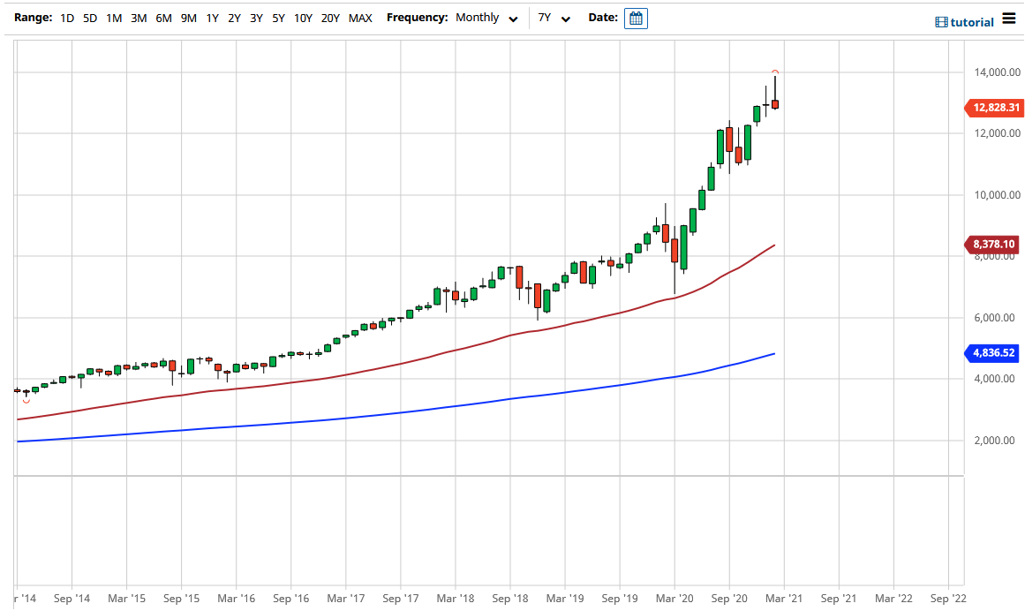Enable the 5Y range view
1025x611 pixels.
[277, 17]
